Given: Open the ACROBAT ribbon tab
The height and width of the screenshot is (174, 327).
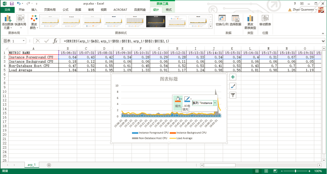Looking at the screenshot, I should pyautogui.click(x=120, y=10).
